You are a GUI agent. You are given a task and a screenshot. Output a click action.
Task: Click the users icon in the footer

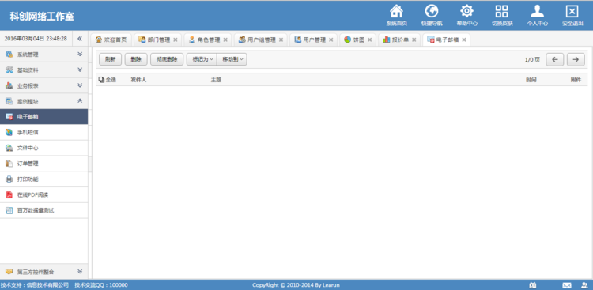pyautogui.click(x=584, y=285)
